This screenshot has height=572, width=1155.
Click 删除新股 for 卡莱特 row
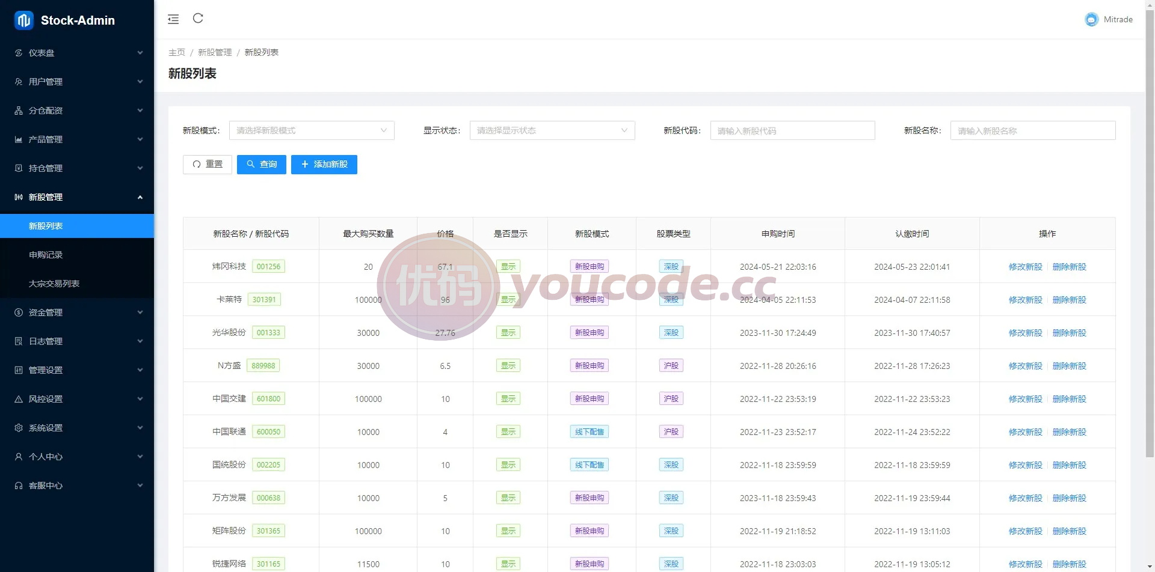point(1070,300)
